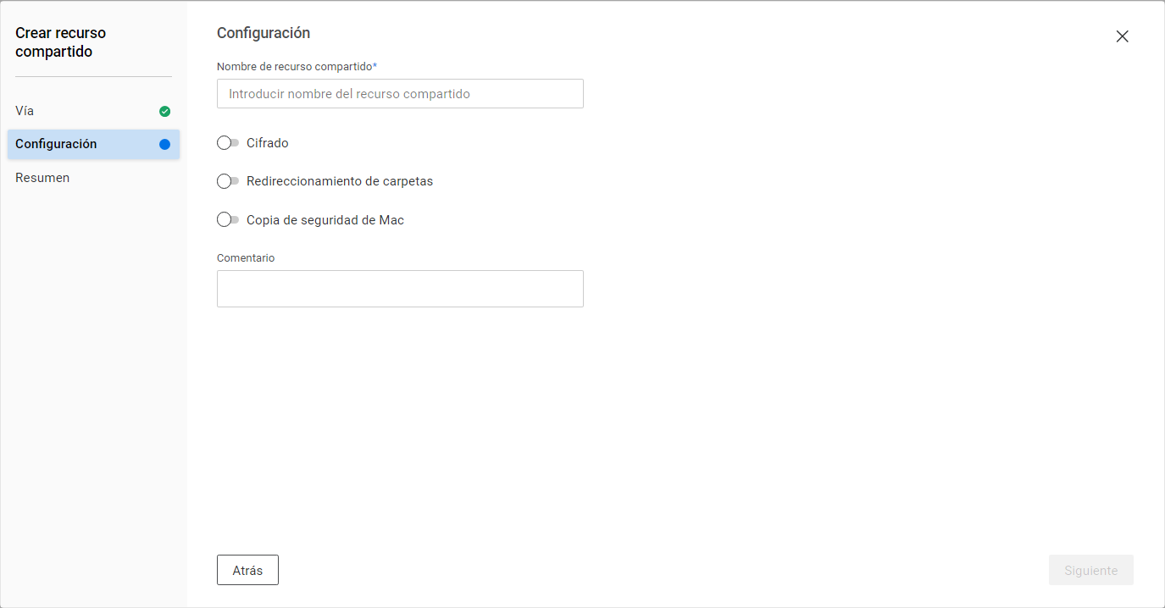Screen dimensions: 1165x608
Task: Click the Nombre de recurso compartido label
Action: pos(294,66)
